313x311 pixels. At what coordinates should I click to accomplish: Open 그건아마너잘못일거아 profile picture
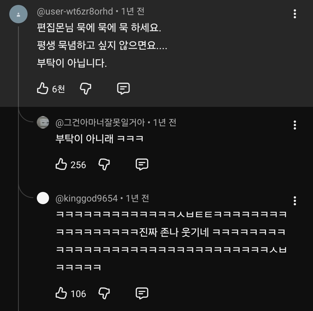click(x=43, y=122)
